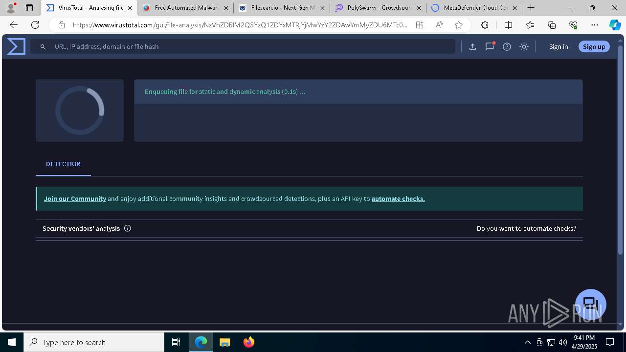This screenshot has height=352, width=626.
Task: Toggle the light/dark theme sun icon
Action: pyautogui.click(x=524, y=46)
